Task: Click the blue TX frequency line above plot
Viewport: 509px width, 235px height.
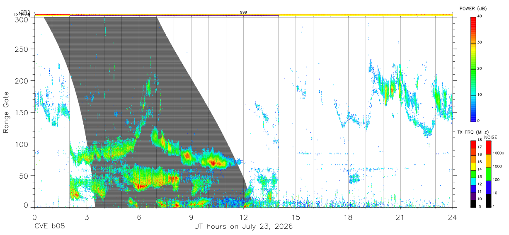Action: click(174, 16)
